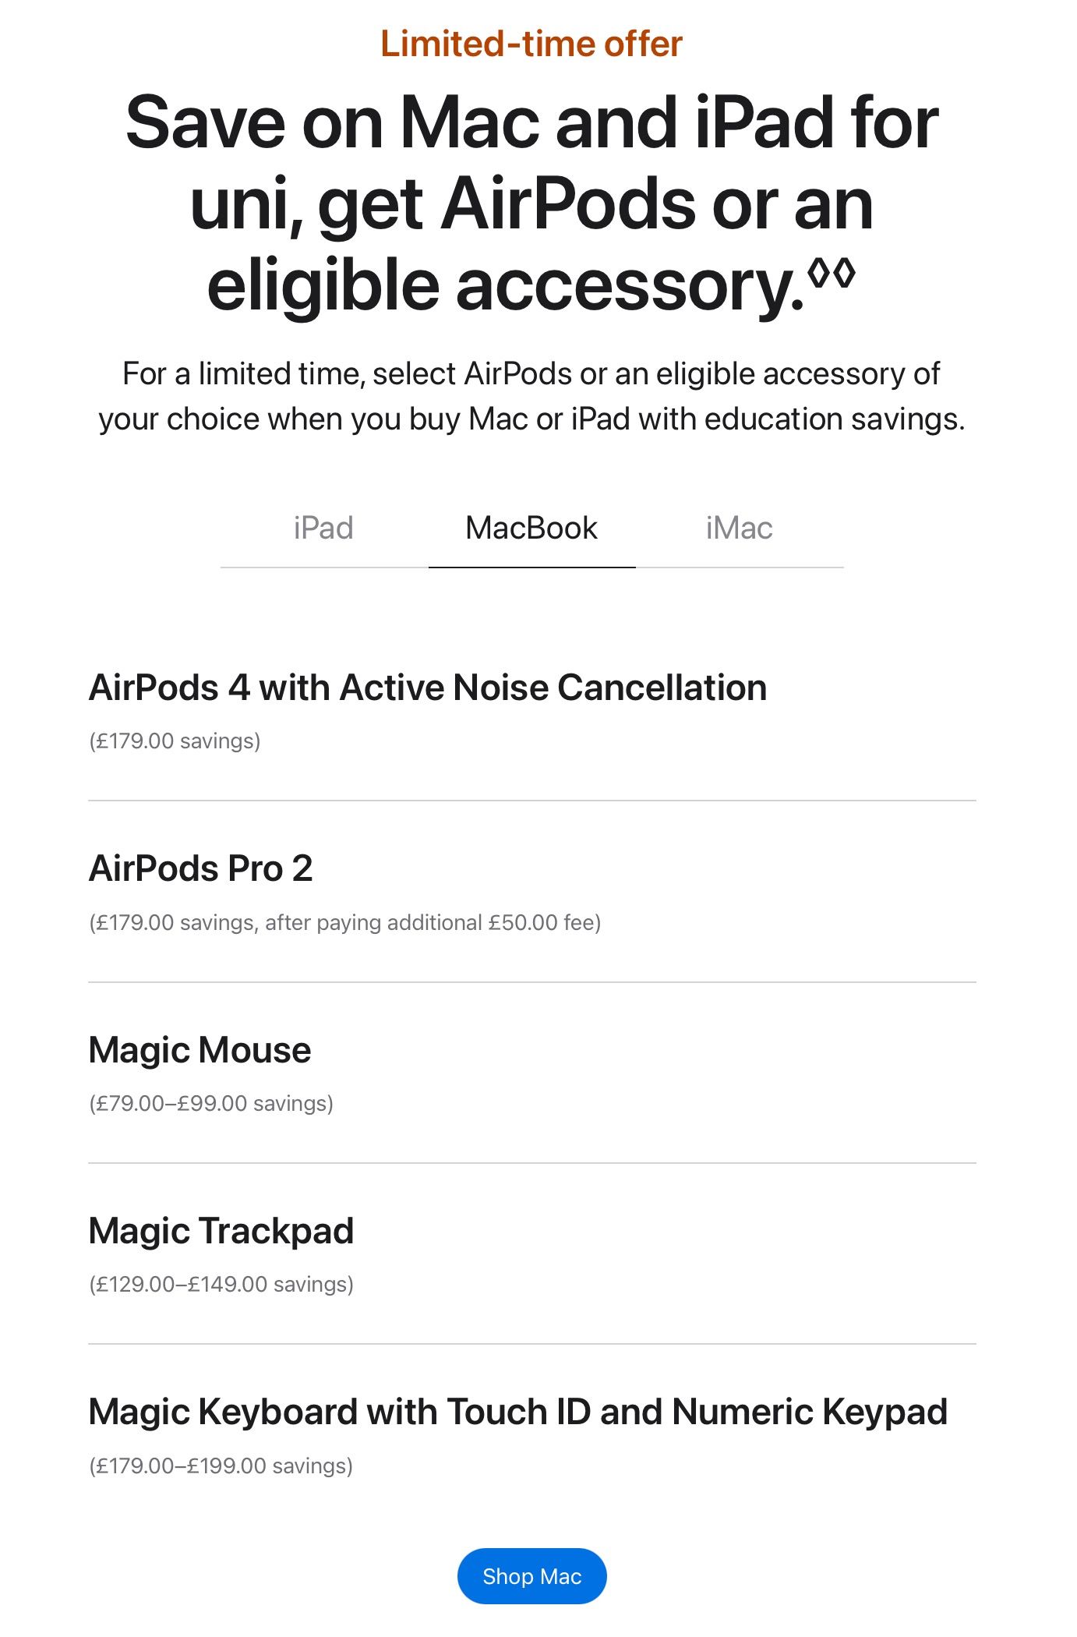Click the Save on Mac and iPad headline
The image size is (1077, 1637).
pos(531,123)
